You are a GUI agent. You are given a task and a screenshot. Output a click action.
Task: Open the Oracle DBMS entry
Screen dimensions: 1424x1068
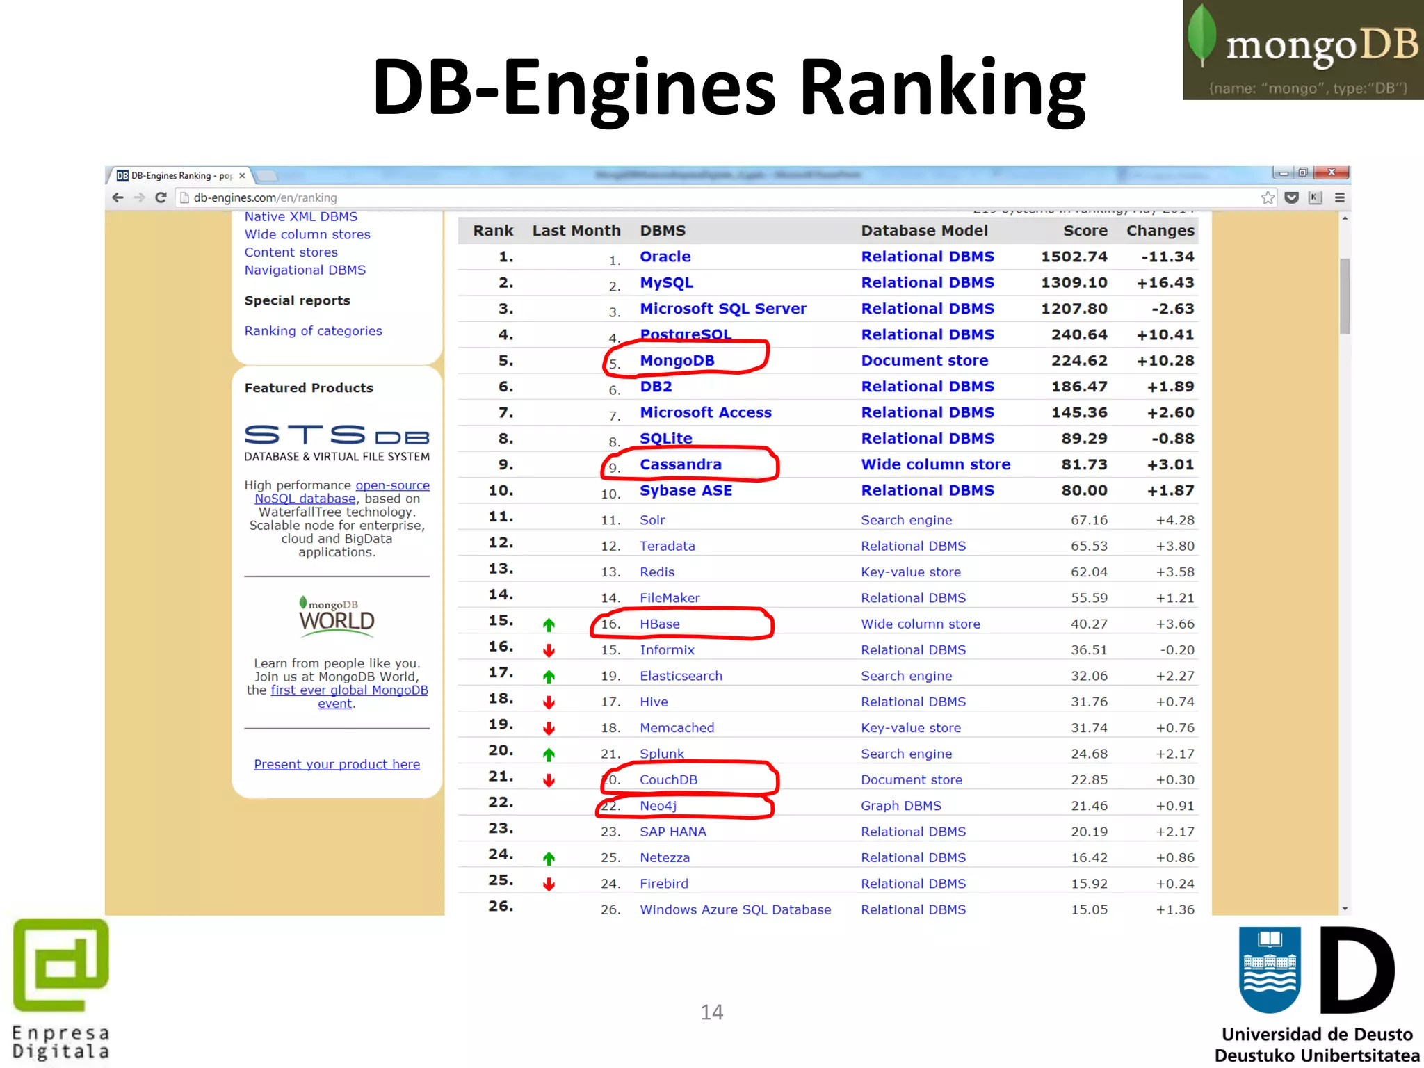click(x=665, y=257)
